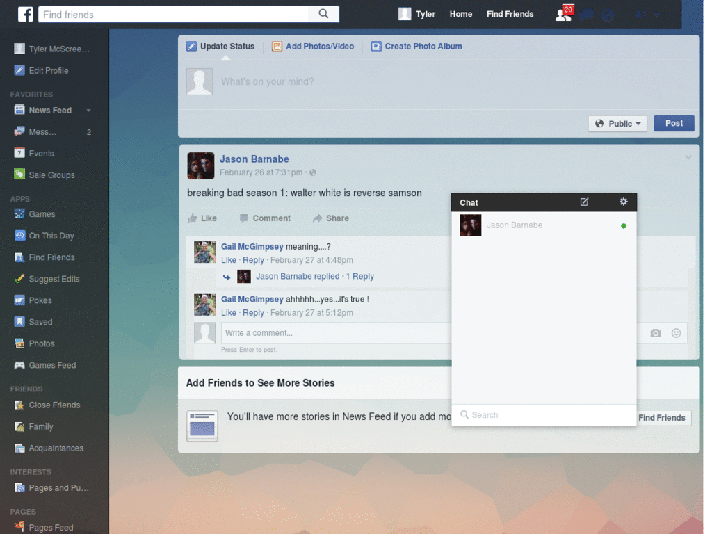Open the messages icon in top bar
The width and height of the screenshot is (712, 534).
pos(586,15)
